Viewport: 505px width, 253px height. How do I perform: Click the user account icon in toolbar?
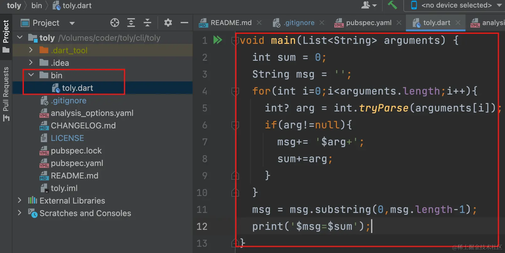369,5
